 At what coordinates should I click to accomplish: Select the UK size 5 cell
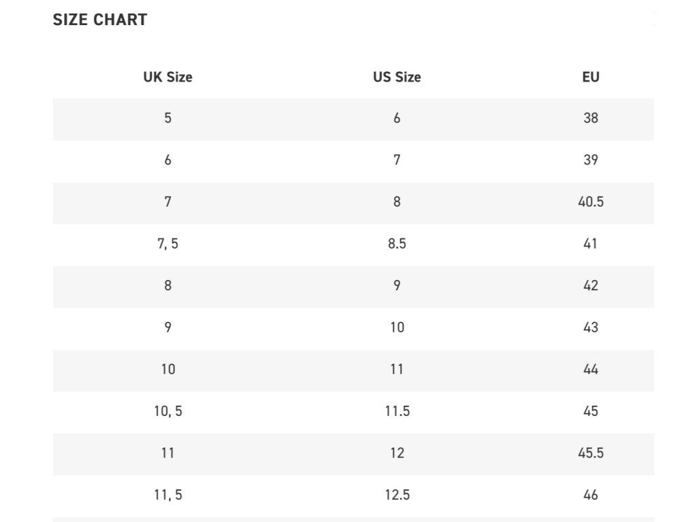coord(167,118)
